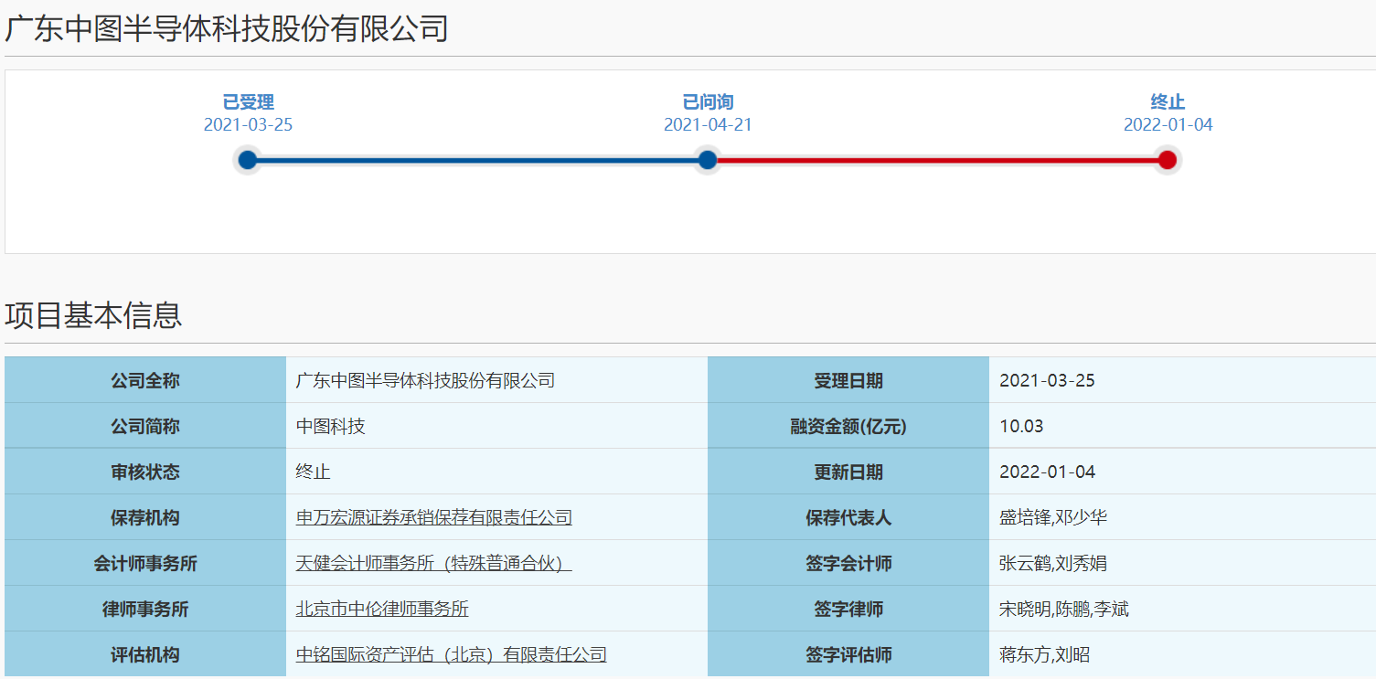Click the 2021-03-25 acceptance date table value
1376x679 pixels.
click(x=1047, y=380)
